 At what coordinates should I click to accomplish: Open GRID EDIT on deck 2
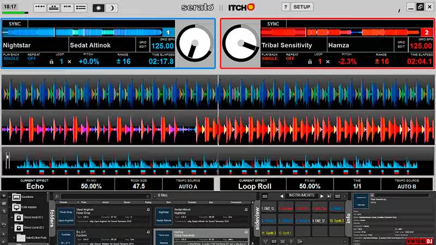click(x=401, y=45)
